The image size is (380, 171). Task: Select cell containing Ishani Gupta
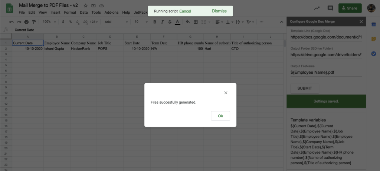coord(57,48)
